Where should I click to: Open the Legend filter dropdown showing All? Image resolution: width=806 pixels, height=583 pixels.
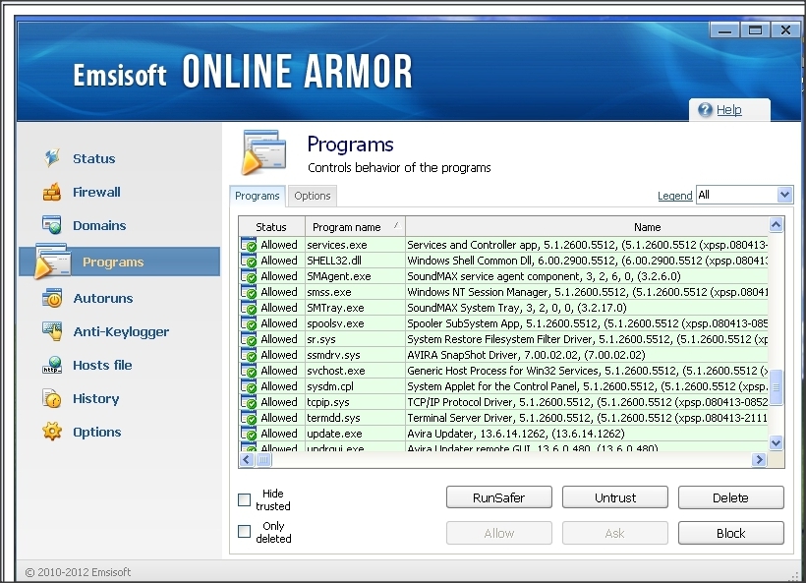tap(744, 195)
